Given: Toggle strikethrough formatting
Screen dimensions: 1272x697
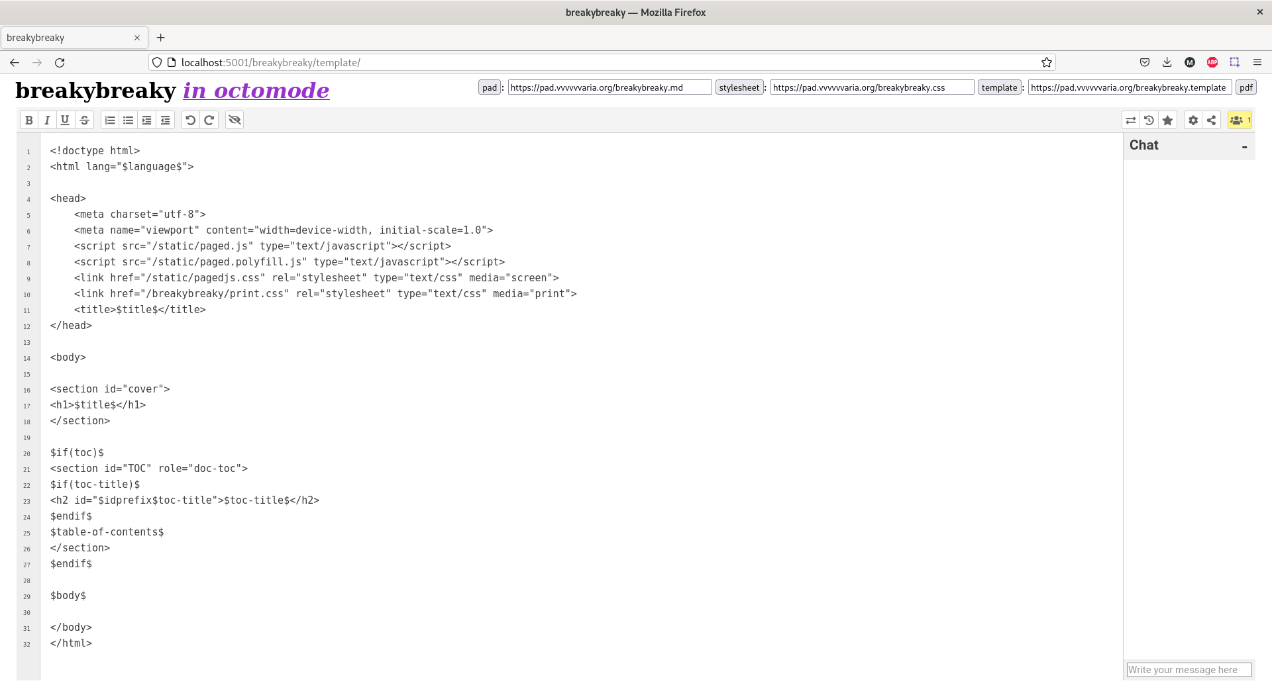Looking at the screenshot, I should pyautogui.click(x=84, y=120).
